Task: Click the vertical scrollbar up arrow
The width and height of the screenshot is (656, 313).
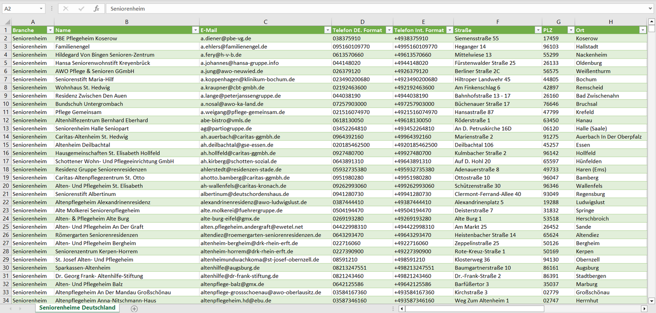Action: click(652, 22)
